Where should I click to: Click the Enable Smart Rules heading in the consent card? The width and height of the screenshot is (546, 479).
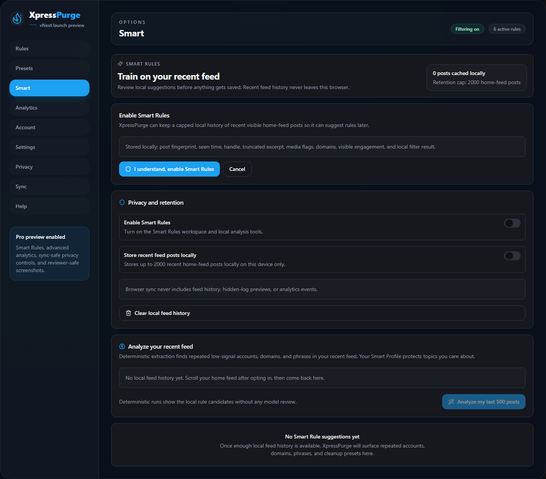144,115
